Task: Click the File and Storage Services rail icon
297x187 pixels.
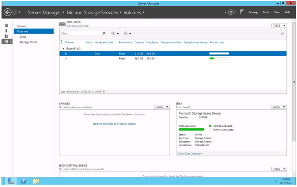Action: [x=6, y=41]
